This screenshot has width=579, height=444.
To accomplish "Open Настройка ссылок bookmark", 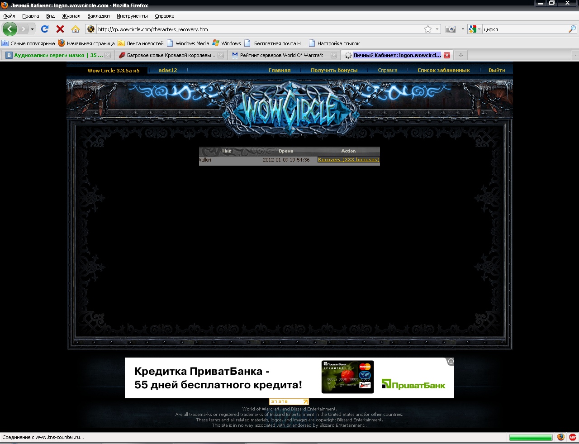I will (x=334, y=43).
